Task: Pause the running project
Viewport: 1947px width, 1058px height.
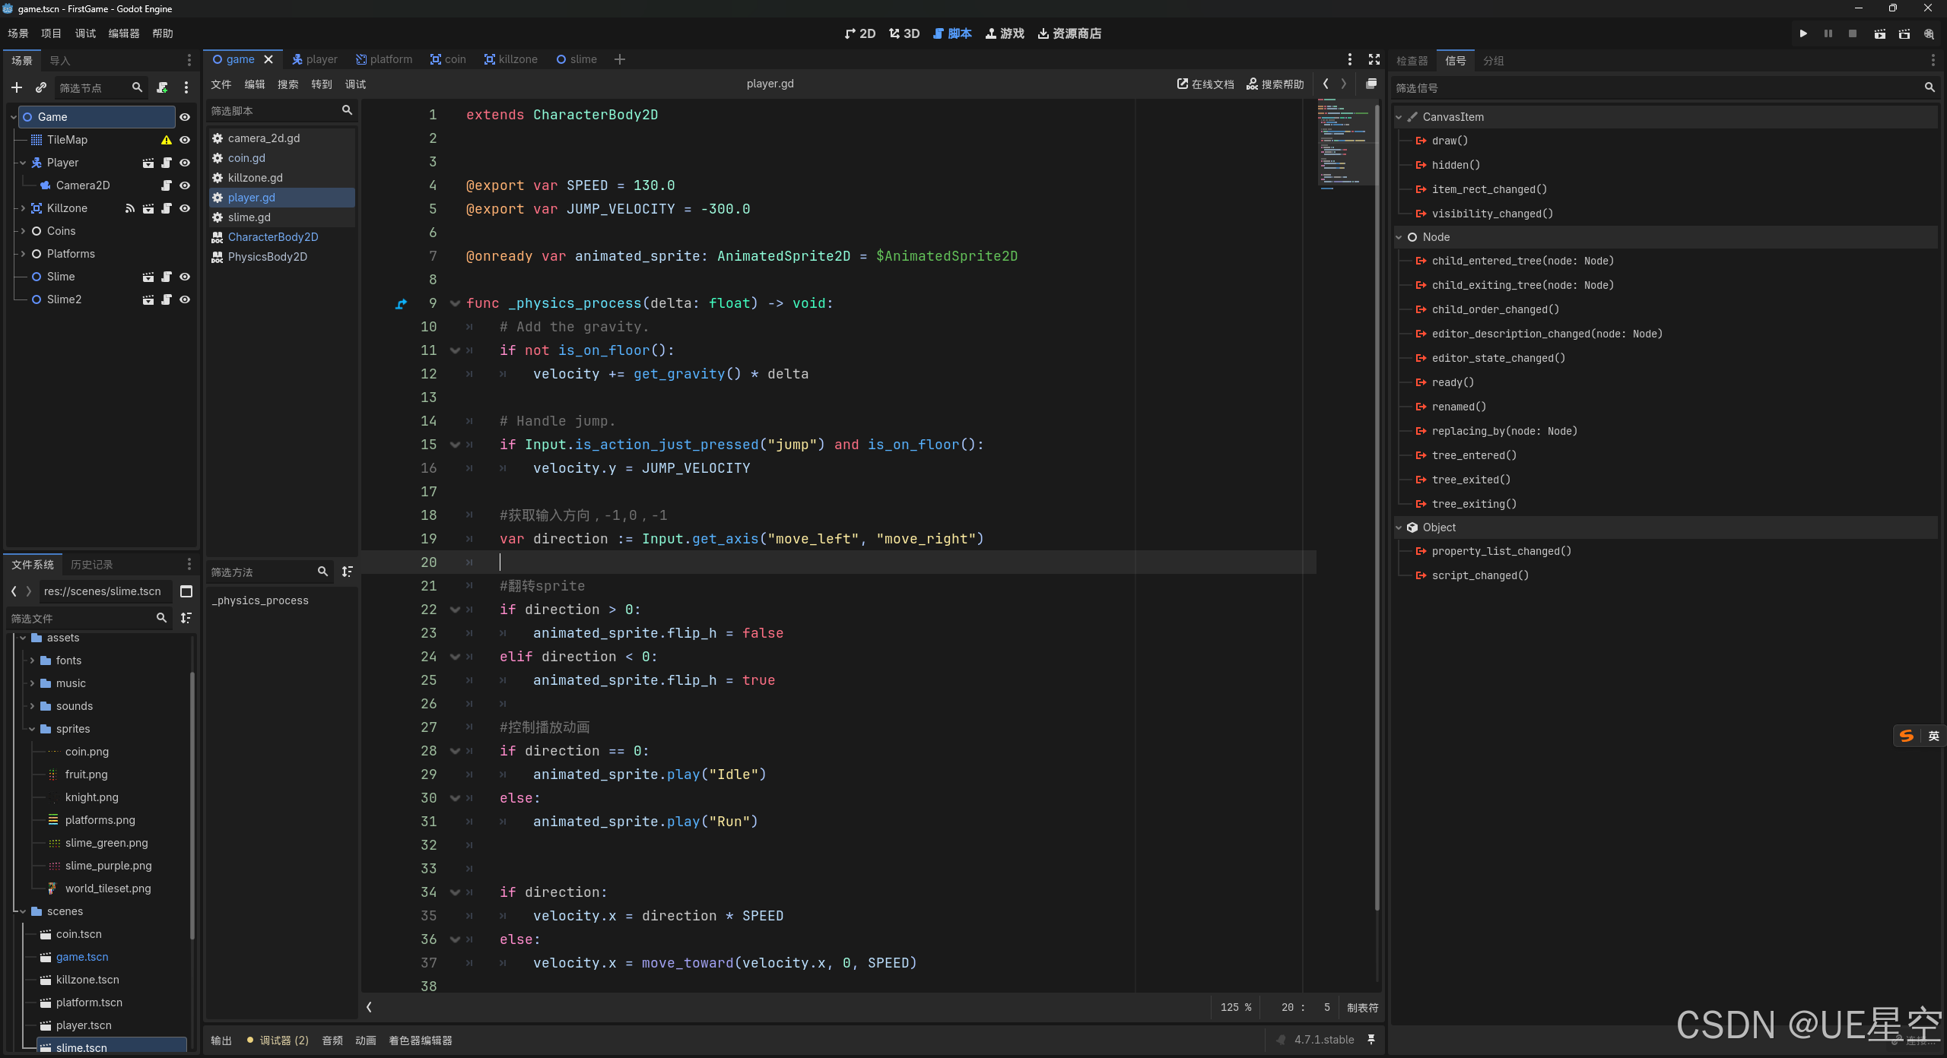Action: [1828, 33]
